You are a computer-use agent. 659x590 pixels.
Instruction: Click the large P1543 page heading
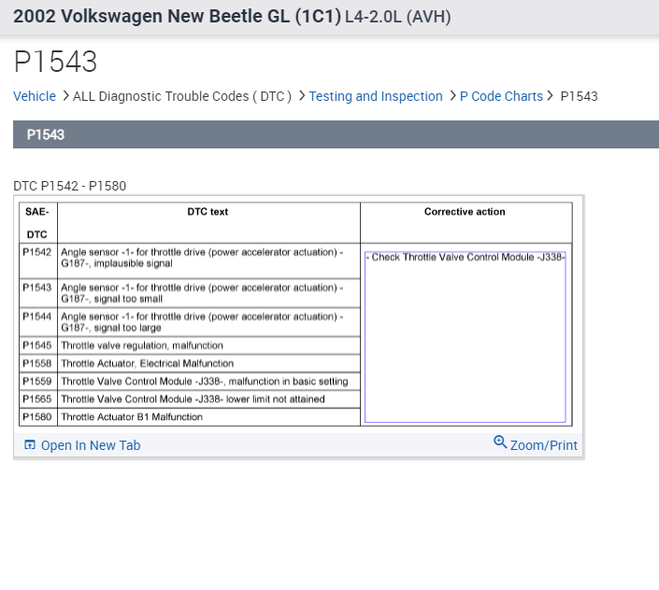55,63
